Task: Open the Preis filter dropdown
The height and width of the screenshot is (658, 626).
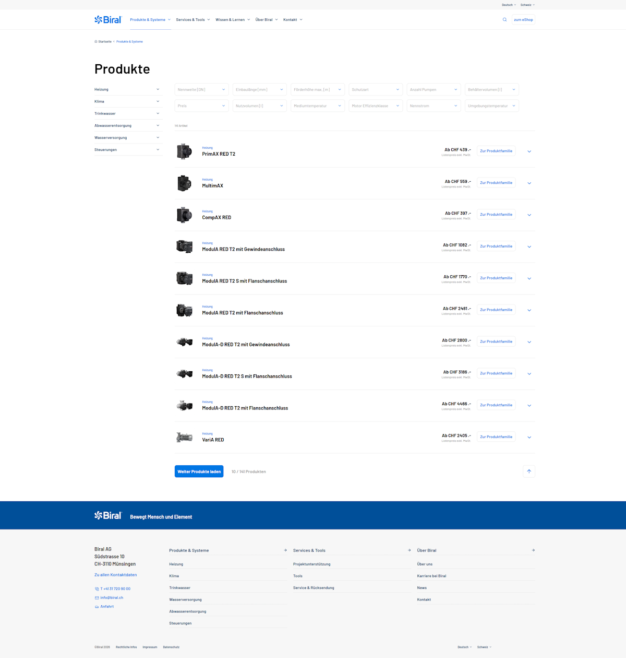Action: [201, 105]
